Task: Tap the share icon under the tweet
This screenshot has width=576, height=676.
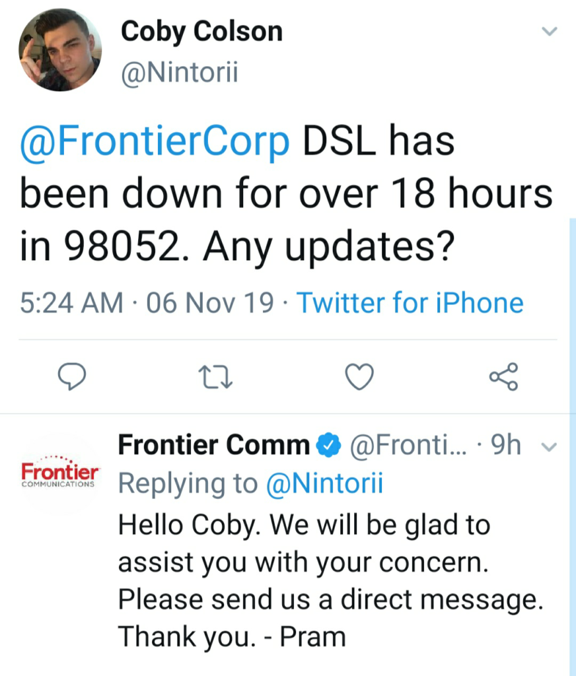Action: click(x=504, y=377)
